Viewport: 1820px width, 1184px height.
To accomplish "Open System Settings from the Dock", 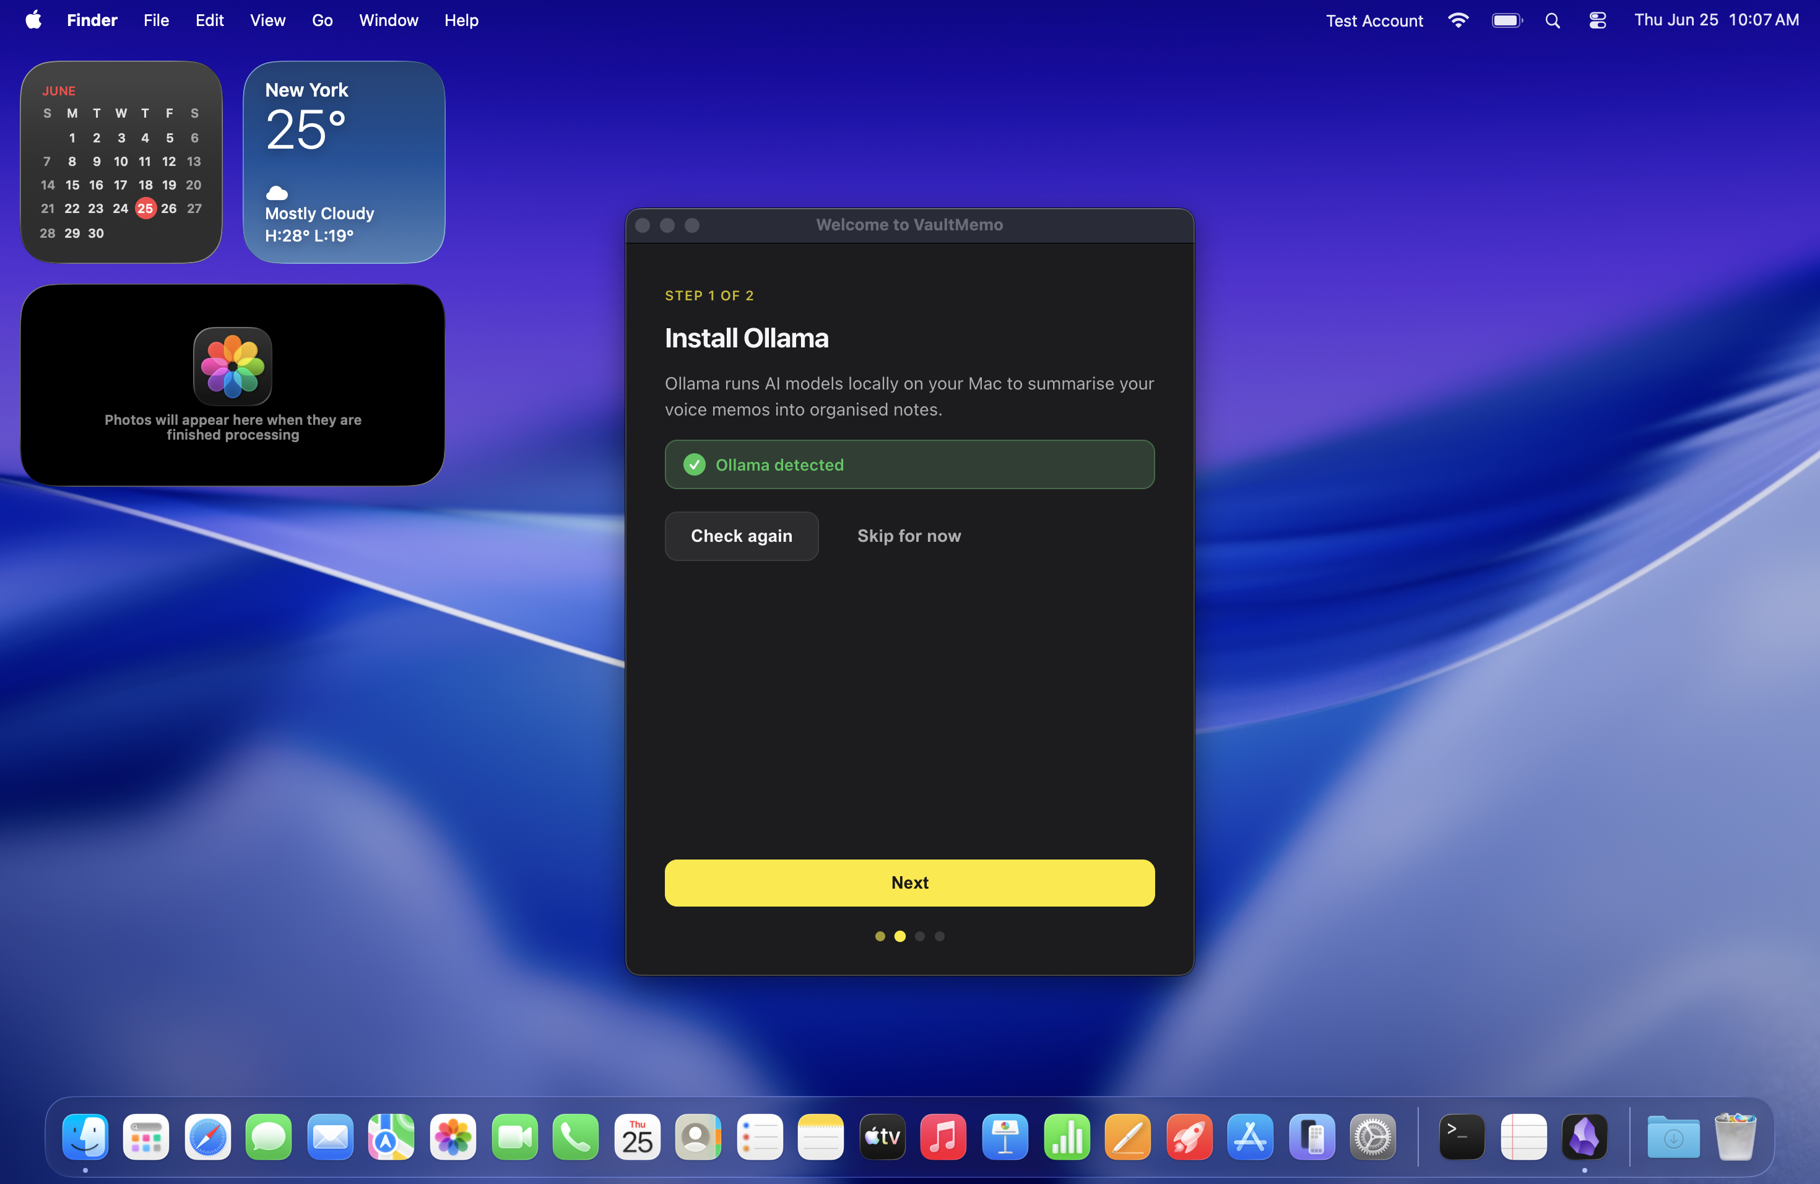I will click(x=1374, y=1136).
